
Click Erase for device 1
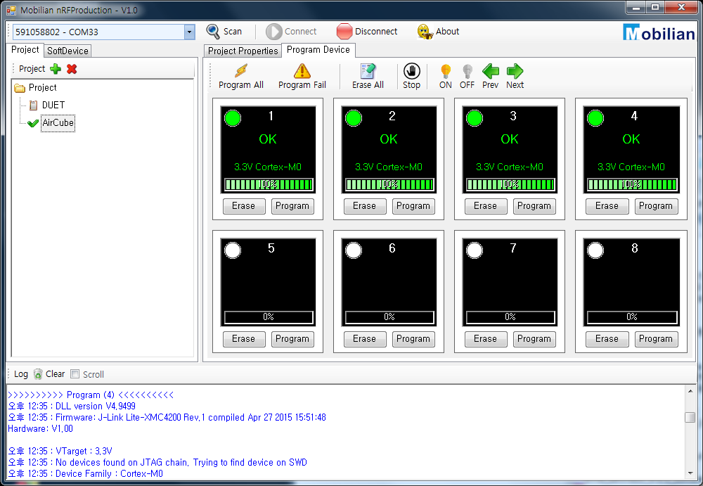point(244,206)
